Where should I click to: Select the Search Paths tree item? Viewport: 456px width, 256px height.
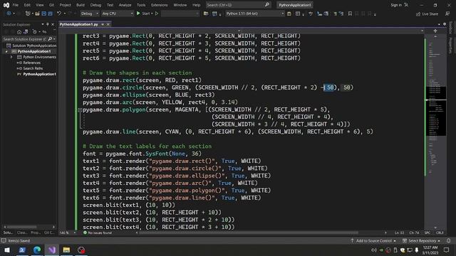click(33, 68)
